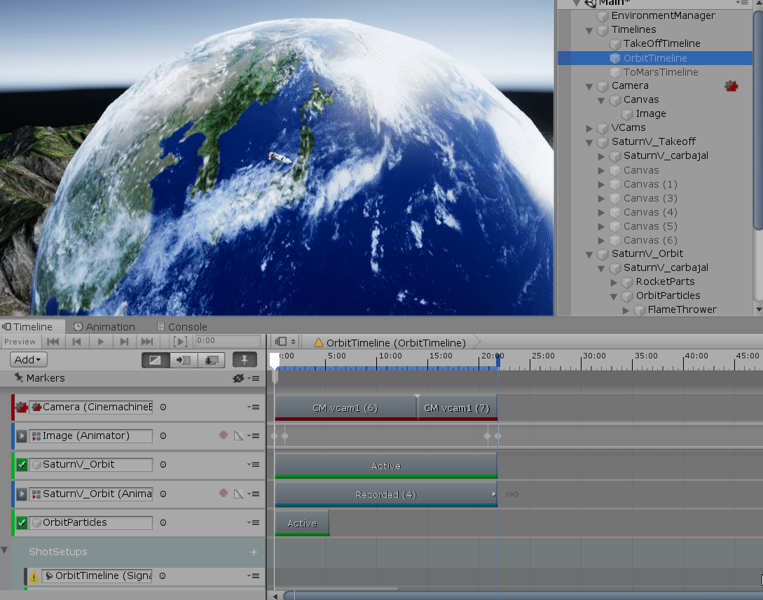Viewport: 763px width, 600px height.
Task: Switch to the Animation tab
Action: 104,327
